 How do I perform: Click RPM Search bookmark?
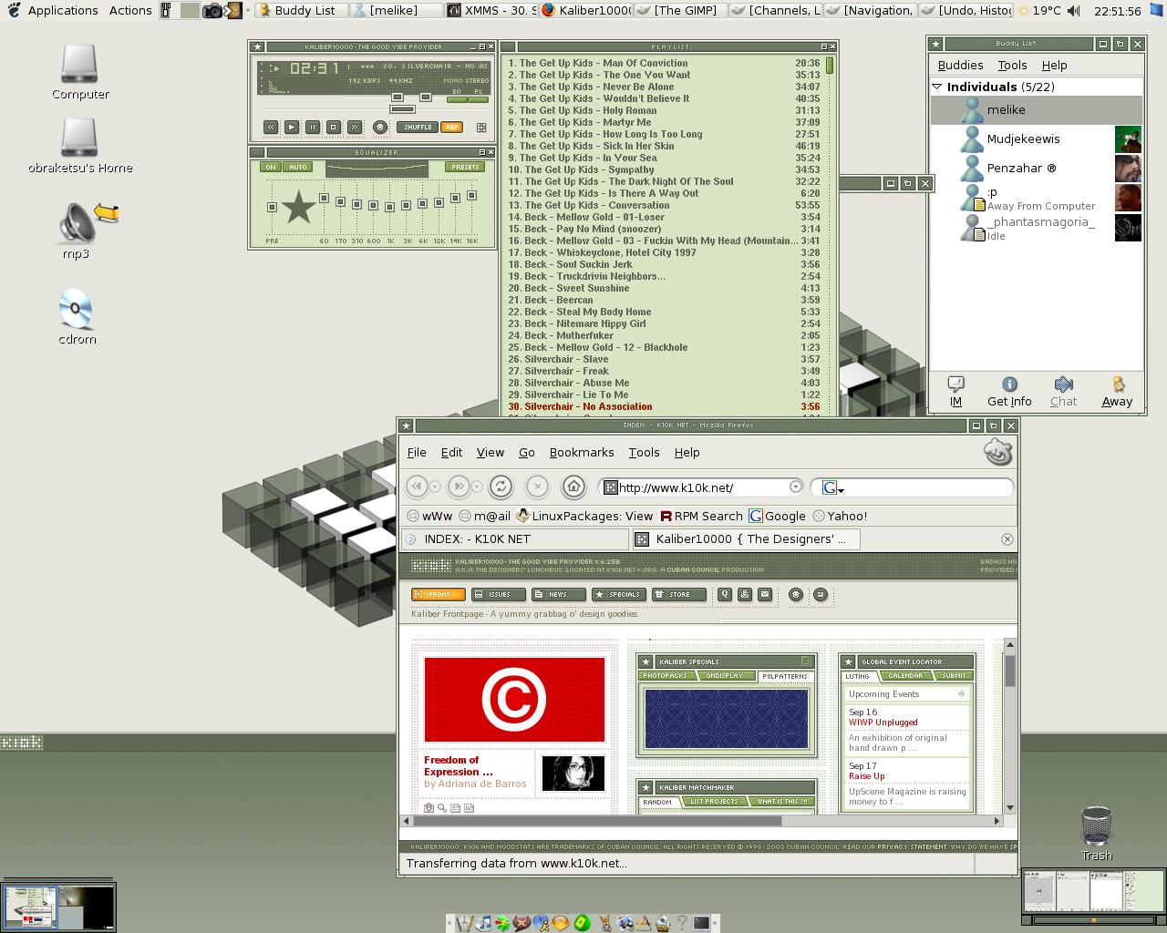click(701, 516)
